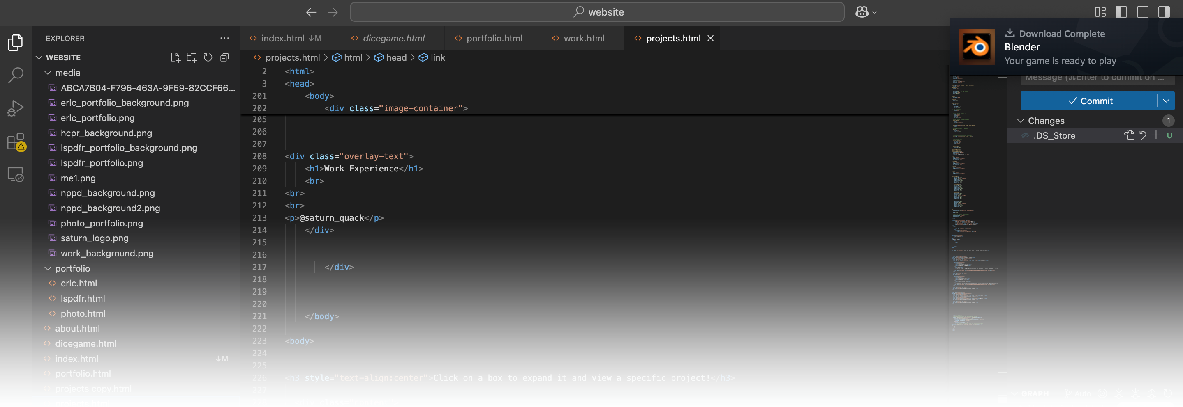
Task: Collapse the Changes section
Action: click(x=1020, y=121)
